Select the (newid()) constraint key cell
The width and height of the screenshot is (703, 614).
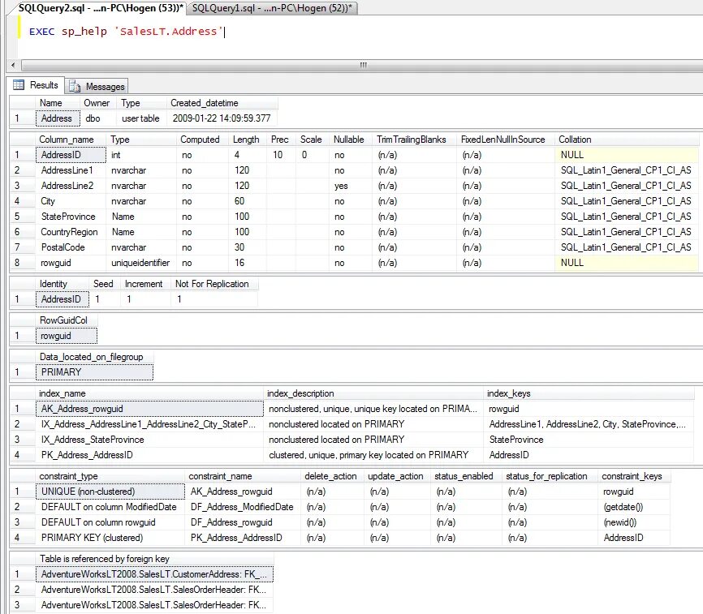pos(633,522)
